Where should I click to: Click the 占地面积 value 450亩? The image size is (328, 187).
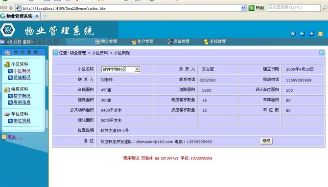coord(106,90)
